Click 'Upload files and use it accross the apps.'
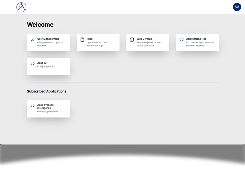Viewport: 245px width, 169px height. (x=98, y=44)
